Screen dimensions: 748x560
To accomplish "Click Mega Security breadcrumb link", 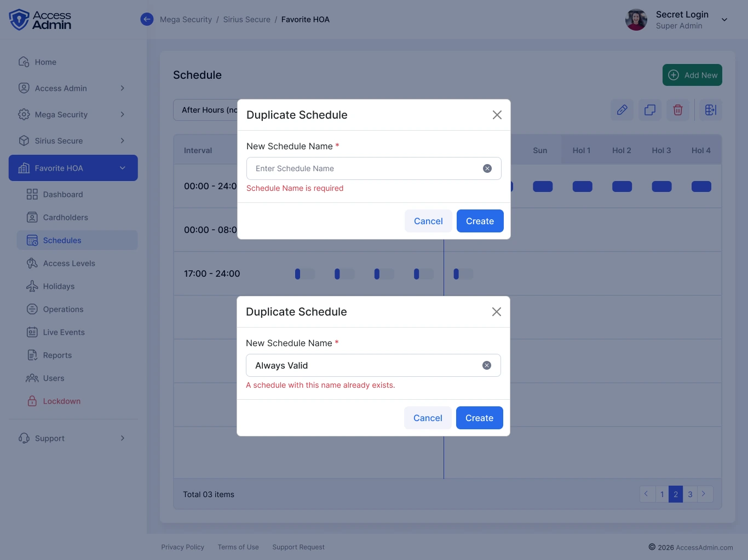I will pyautogui.click(x=186, y=19).
